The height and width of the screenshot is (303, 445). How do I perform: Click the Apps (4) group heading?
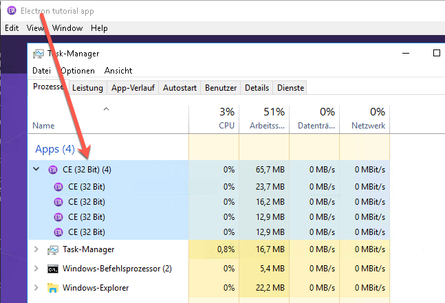(x=55, y=149)
